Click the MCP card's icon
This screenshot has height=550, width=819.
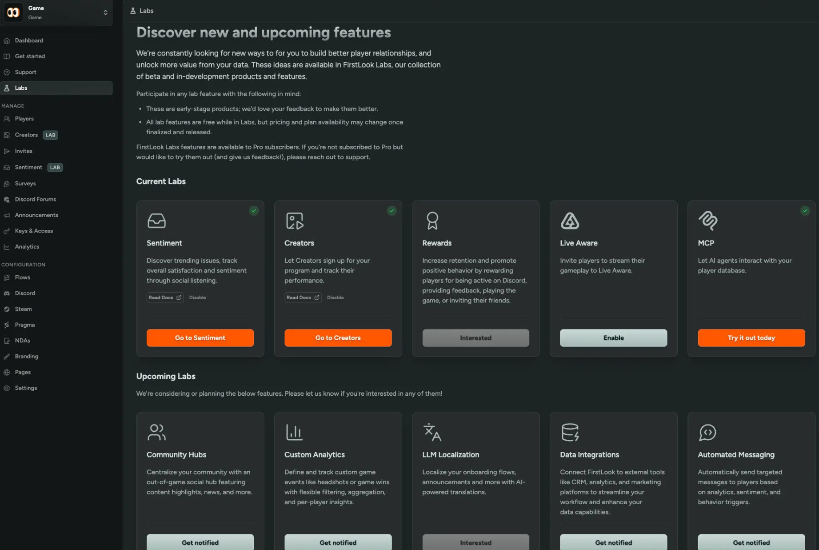(x=707, y=221)
